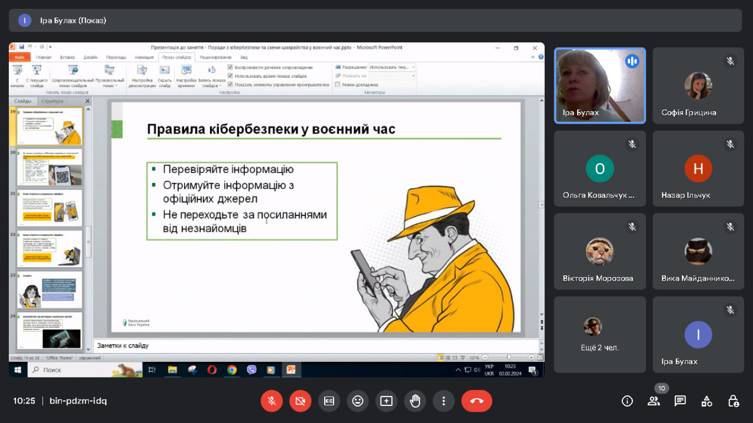Expand the Customize Quick Access Toolbar arrow
The image size is (753, 423).
tap(50, 47)
